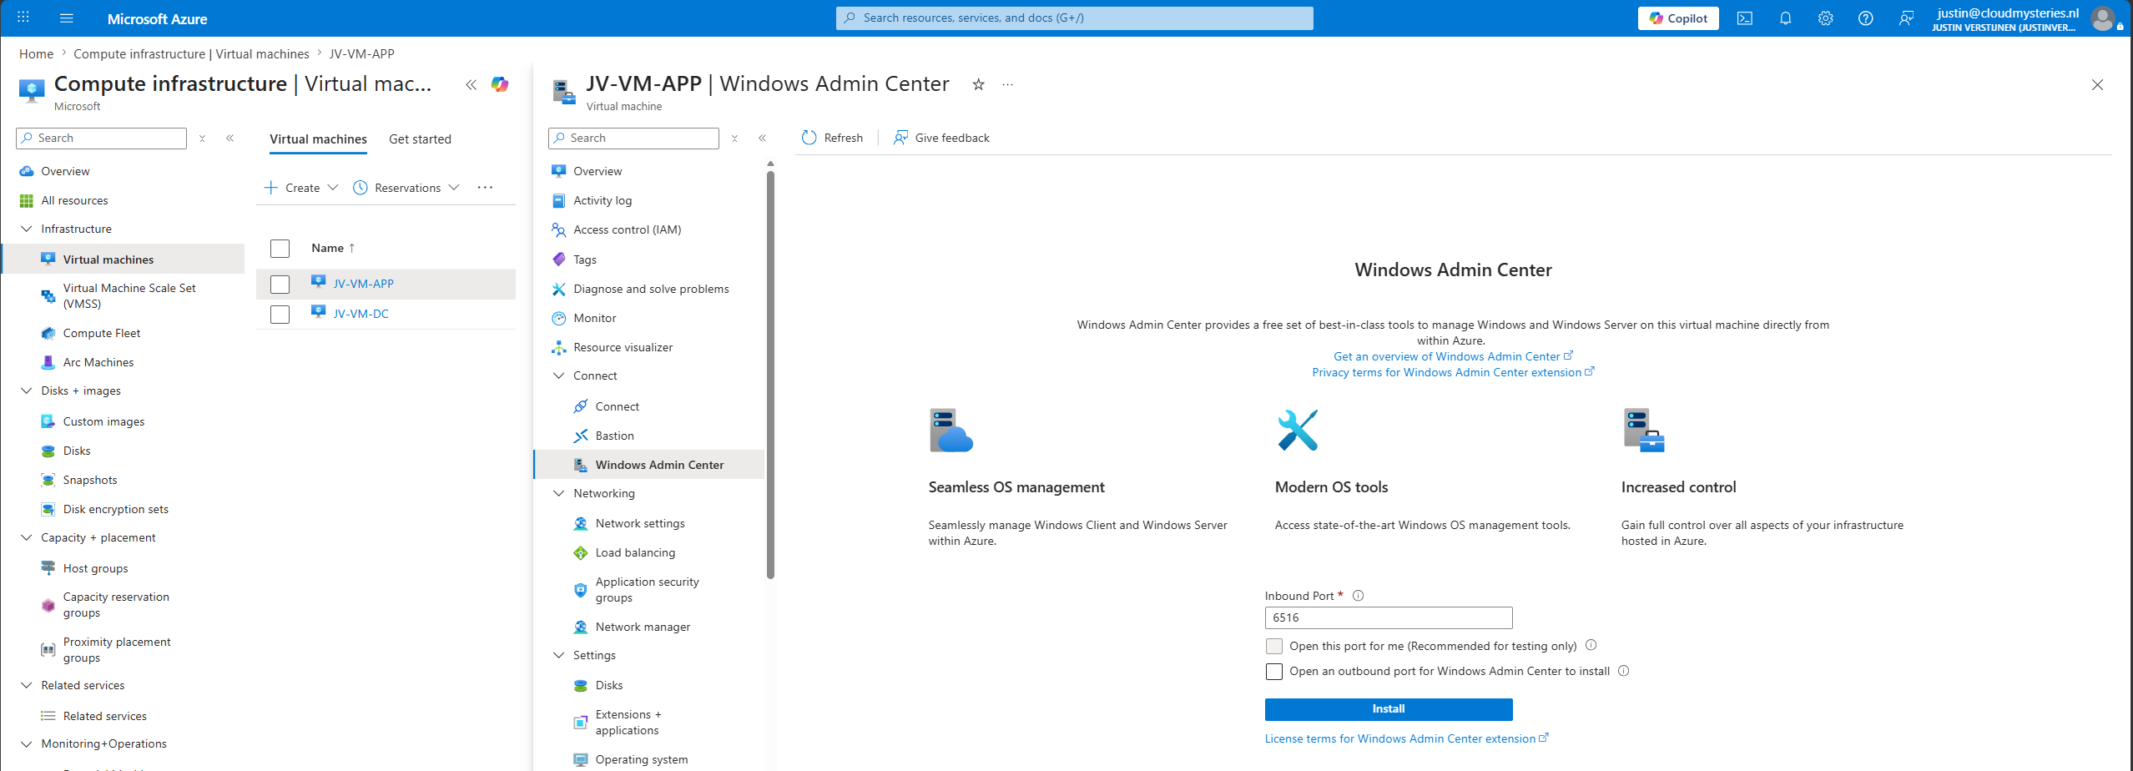Select Windows Admin Center menu item

click(x=648, y=465)
